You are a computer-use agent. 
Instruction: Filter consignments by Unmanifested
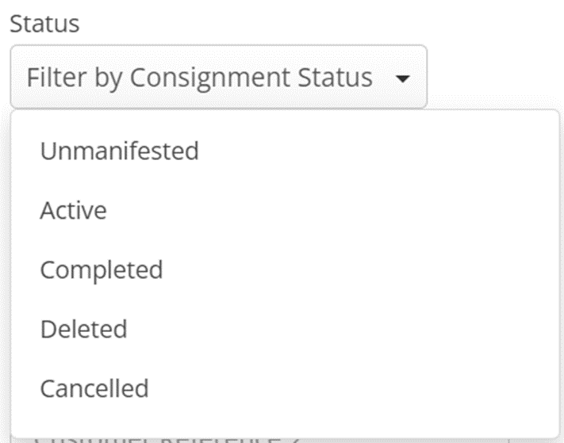click(x=119, y=150)
